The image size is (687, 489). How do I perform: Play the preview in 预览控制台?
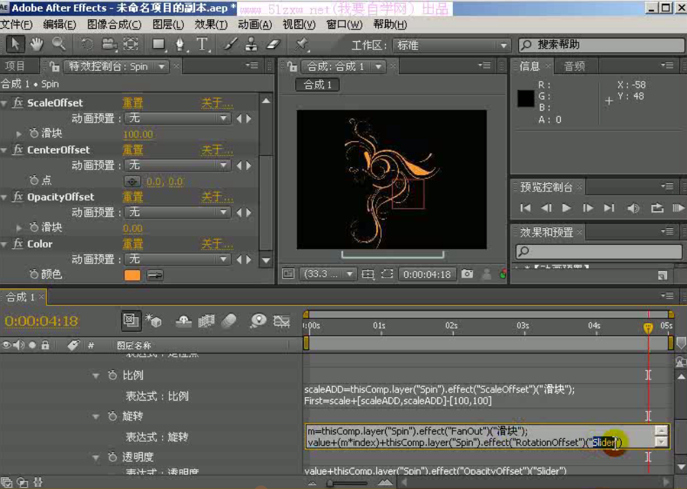(566, 208)
